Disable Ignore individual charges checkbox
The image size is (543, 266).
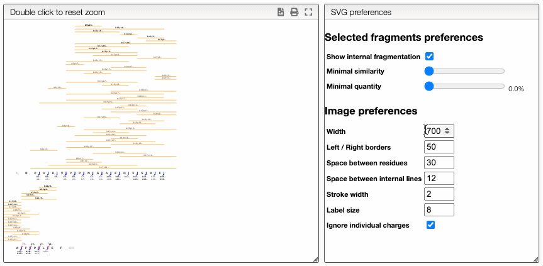click(430, 225)
